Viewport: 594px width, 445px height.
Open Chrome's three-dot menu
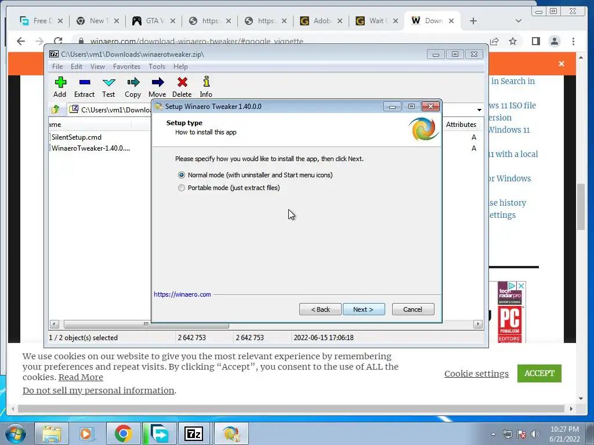point(573,41)
